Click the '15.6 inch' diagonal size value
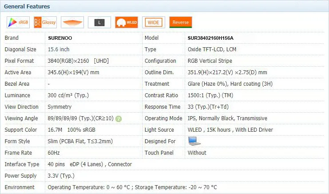Image resolution: width=329 pixels, height=194 pixels. pyautogui.click(x=59, y=49)
